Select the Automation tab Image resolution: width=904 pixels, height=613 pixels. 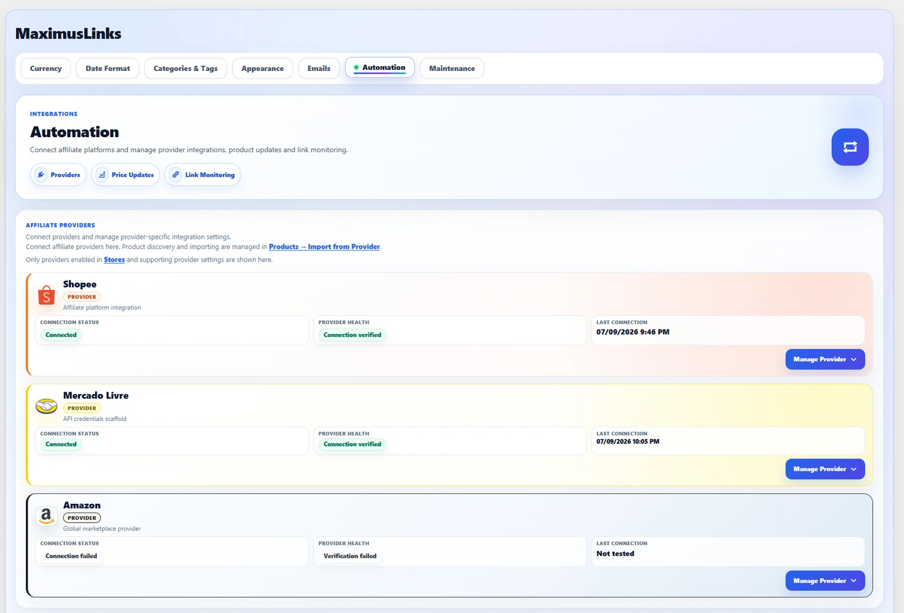point(379,67)
